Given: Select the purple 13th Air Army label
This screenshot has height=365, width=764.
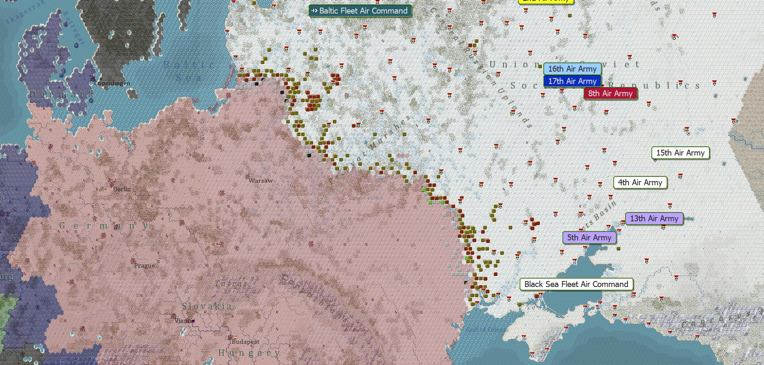Looking at the screenshot, I should pos(654,218).
